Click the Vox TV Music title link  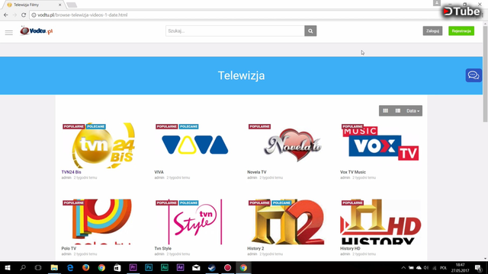coord(353,172)
